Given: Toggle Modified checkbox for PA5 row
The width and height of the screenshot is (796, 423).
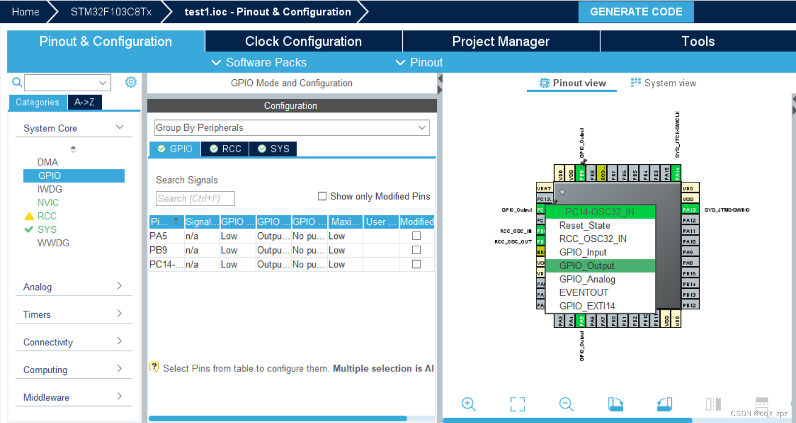Looking at the screenshot, I should [416, 236].
